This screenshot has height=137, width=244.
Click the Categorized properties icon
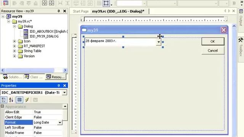(4, 100)
